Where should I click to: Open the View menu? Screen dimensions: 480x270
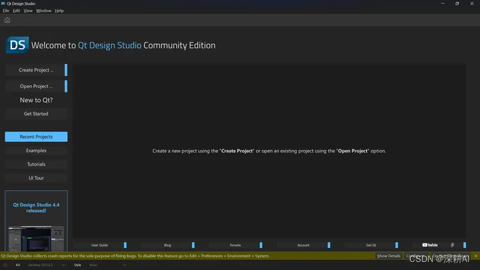point(28,11)
